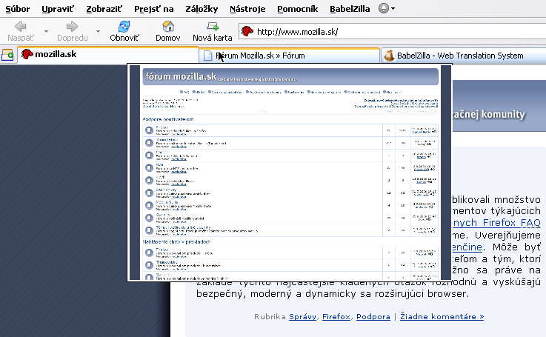
Task: Open the Dopredu history dropdown arrow
Action: point(99,31)
